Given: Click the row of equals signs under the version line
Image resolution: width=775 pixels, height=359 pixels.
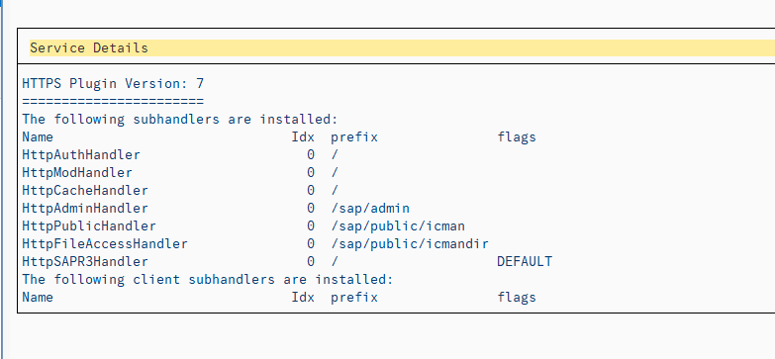Looking at the screenshot, I should [113, 101].
